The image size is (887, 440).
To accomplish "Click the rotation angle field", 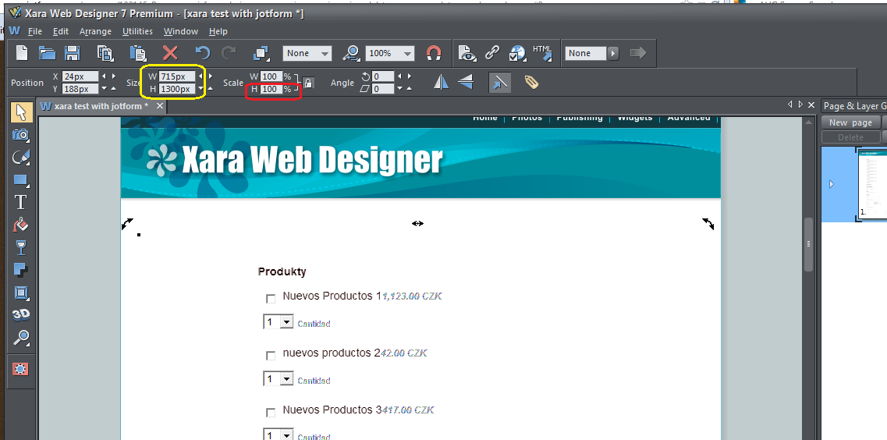I will 383,76.
